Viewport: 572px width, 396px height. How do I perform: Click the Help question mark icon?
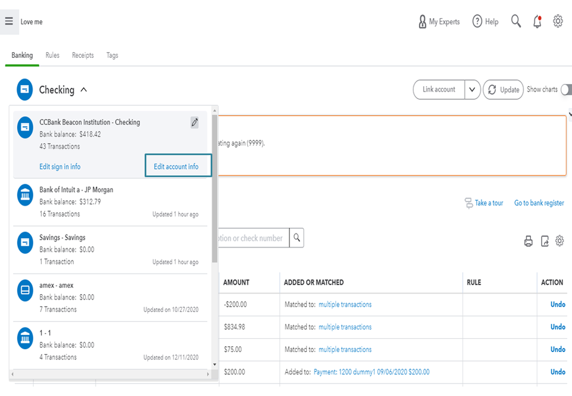(477, 22)
